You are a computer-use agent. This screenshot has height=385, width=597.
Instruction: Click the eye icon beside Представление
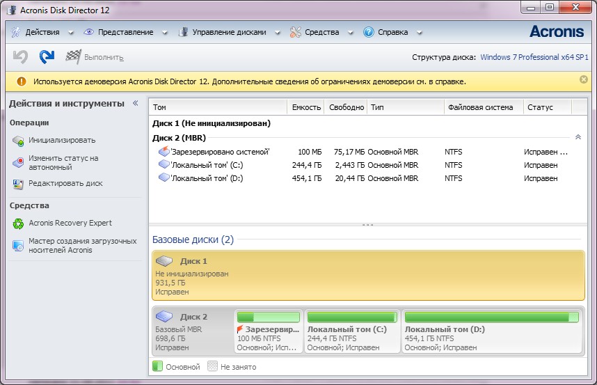click(x=88, y=32)
